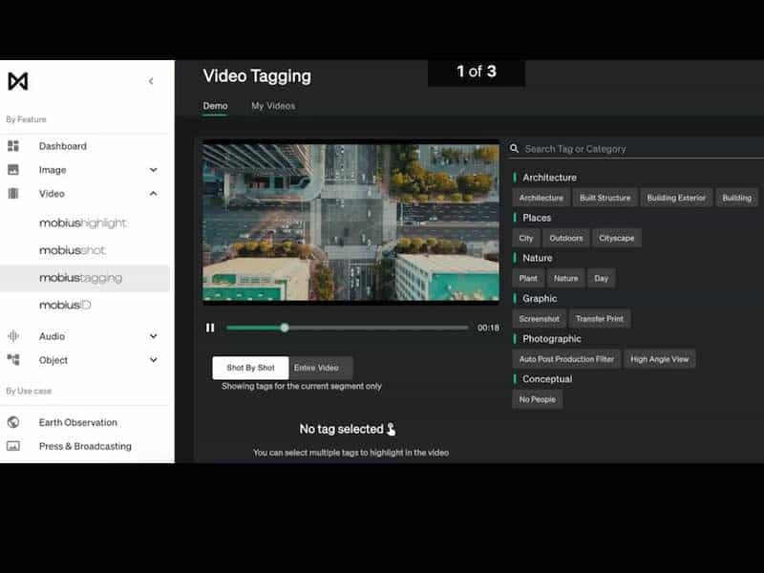
Task: Click the Mobius logo icon
Action: [x=17, y=81]
